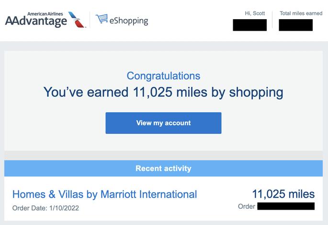This screenshot has width=328, height=225.
Task: Click the You've earned 11,025 miles headline
Action: 163,92
